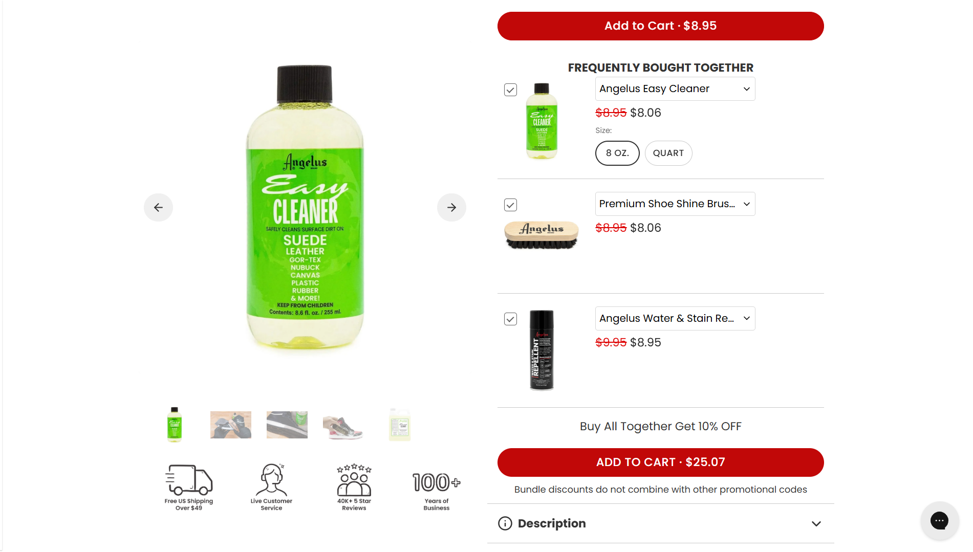The image size is (973, 552).
Task: Click Add to Cart $8.95 button
Action: (660, 26)
